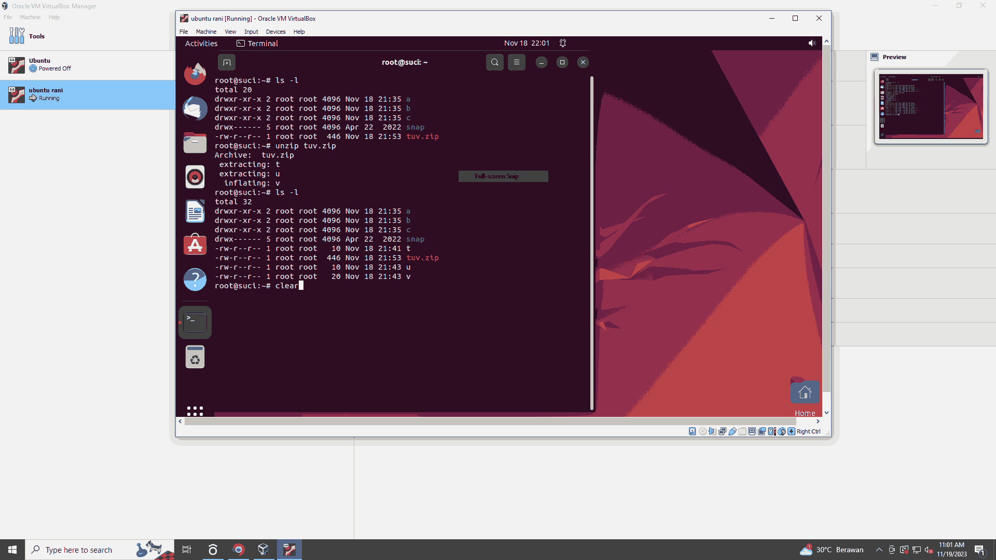
Task: Click the optical drive indicator in status bar
Action: tap(703, 431)
